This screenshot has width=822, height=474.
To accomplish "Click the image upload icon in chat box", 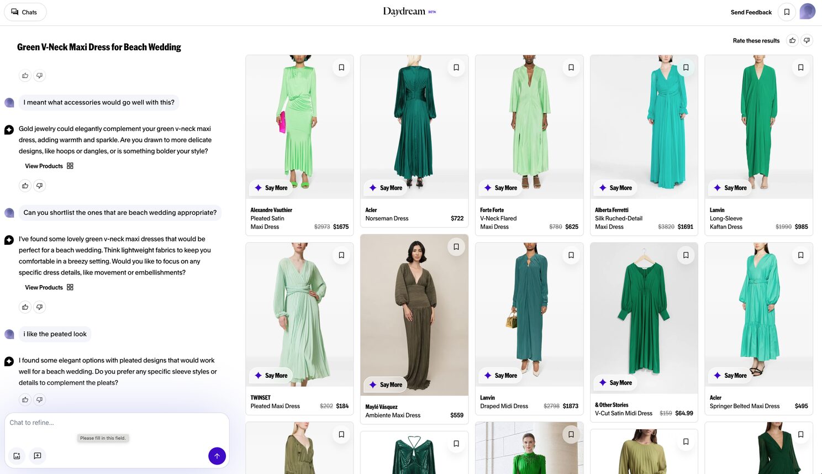I will pos(17,456).
